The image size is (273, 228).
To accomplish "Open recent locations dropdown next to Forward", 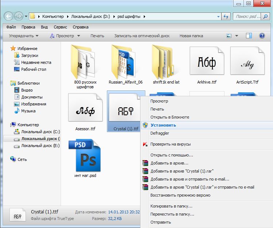I will 26,16.
